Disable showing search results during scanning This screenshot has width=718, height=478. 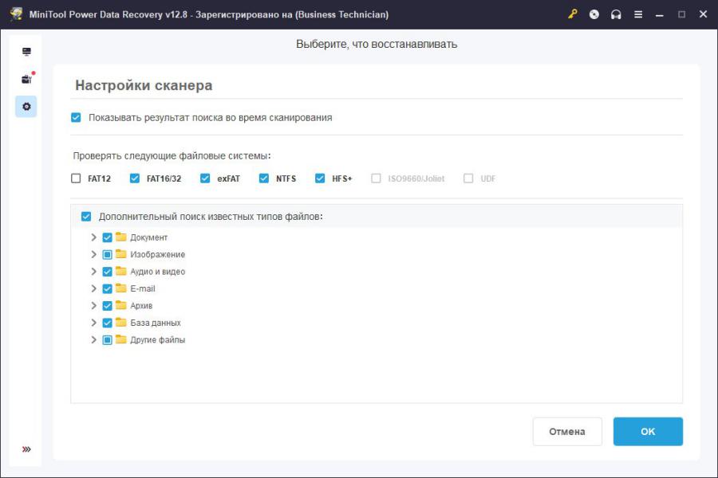point(76,117)
